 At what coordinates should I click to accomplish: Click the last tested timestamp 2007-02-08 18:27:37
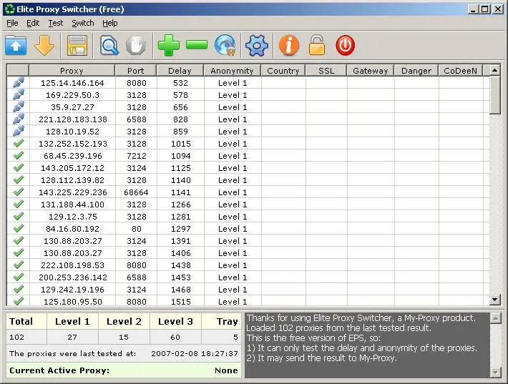coord(195,353)
